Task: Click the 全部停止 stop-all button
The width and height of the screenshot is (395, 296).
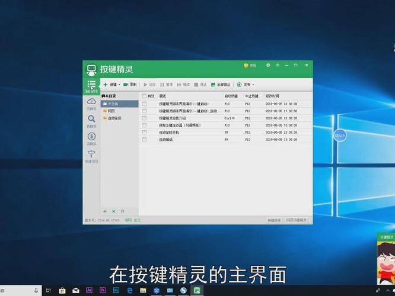Action: click(x=221, y=85)
